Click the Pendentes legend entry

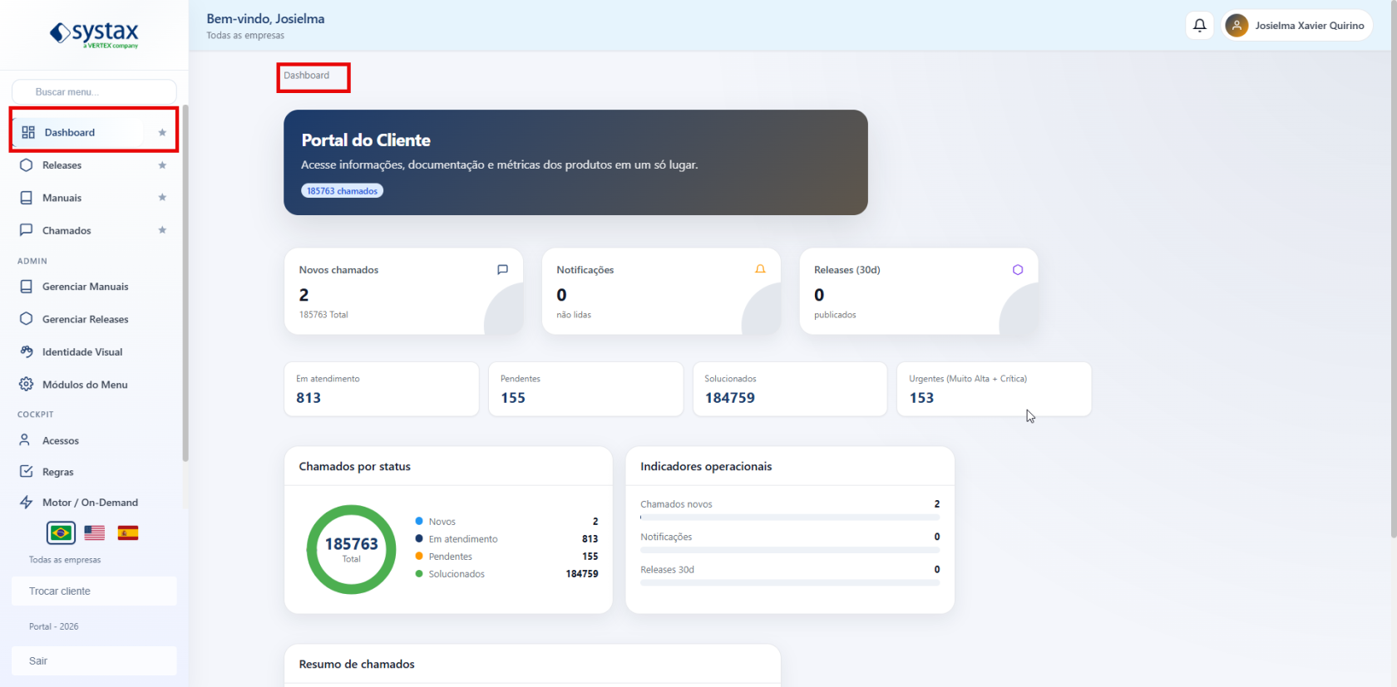pyautogui.click(x=506, y=557)
